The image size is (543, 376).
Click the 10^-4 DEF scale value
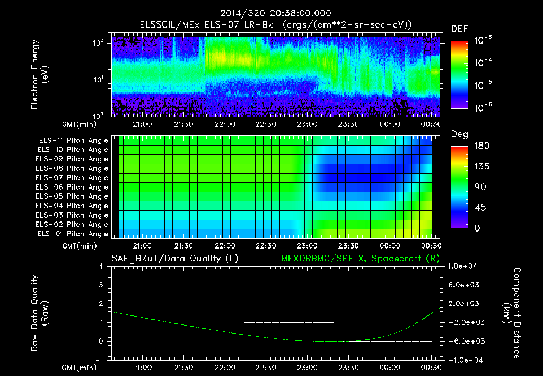coord(483,63)
